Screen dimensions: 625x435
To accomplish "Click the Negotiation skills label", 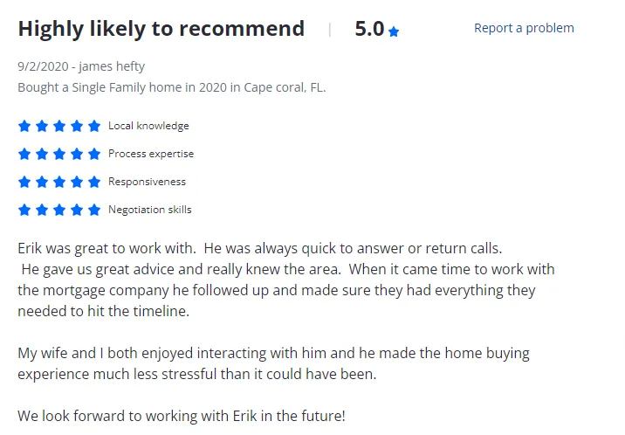I will point(149,210).
